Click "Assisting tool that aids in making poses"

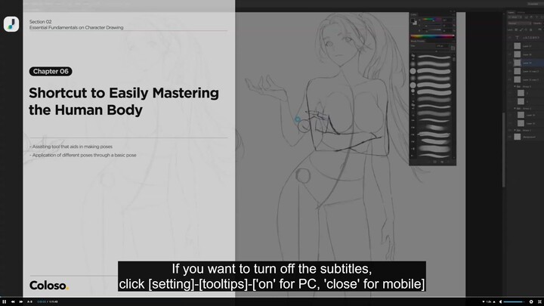tap(71, 147)
